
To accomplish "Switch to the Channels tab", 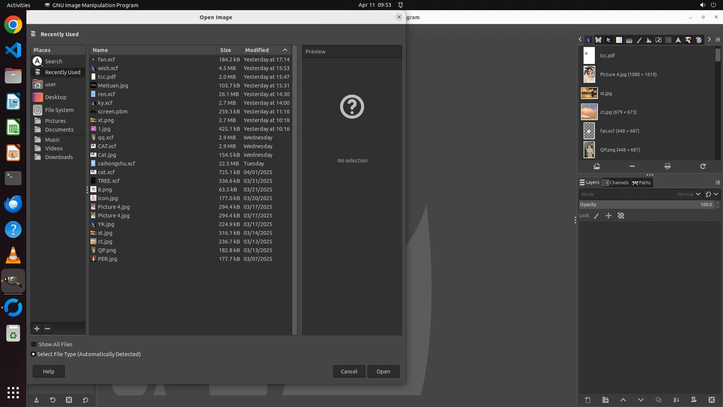I will (x=616, y=183).
